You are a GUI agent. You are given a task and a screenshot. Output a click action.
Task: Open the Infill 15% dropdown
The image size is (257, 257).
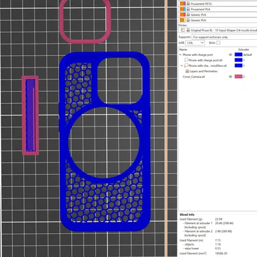coord(195,42)
